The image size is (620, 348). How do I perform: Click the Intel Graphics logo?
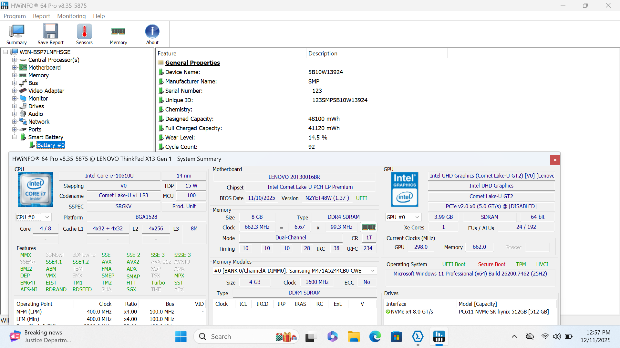(x=405, y=189)
